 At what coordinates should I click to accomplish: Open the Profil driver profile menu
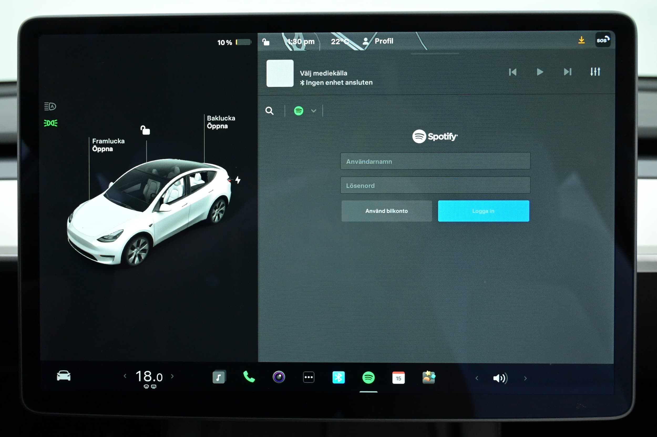(x=378, y=41)
